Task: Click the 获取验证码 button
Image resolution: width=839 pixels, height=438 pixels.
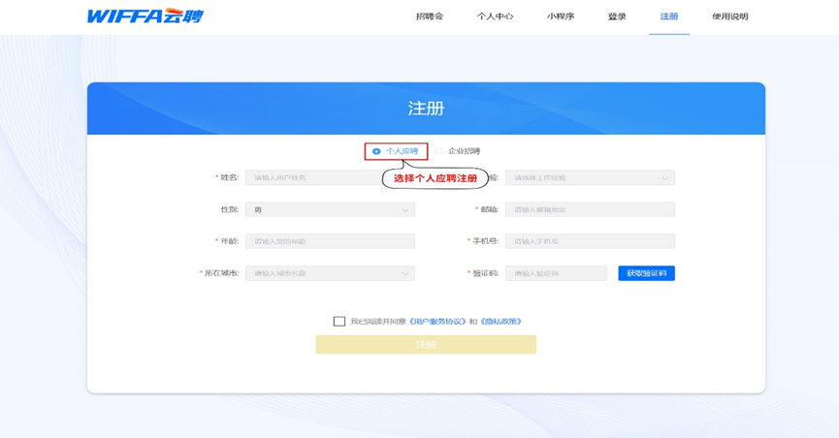Action: coord(646,273)
